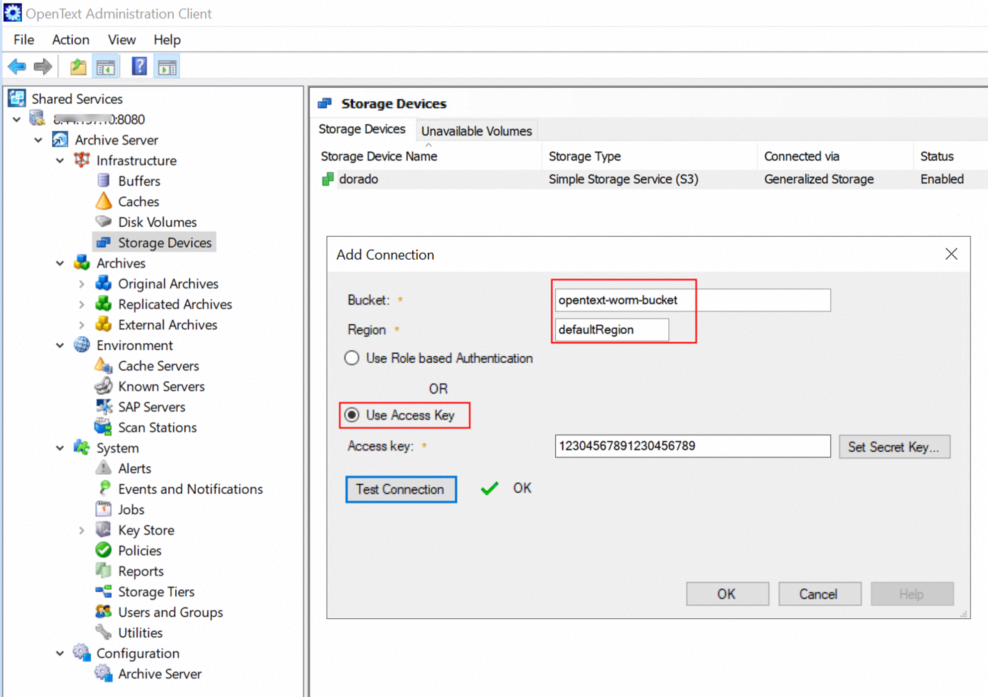
Task: Click the Events and Notifications icon
Action: (105, 489)
